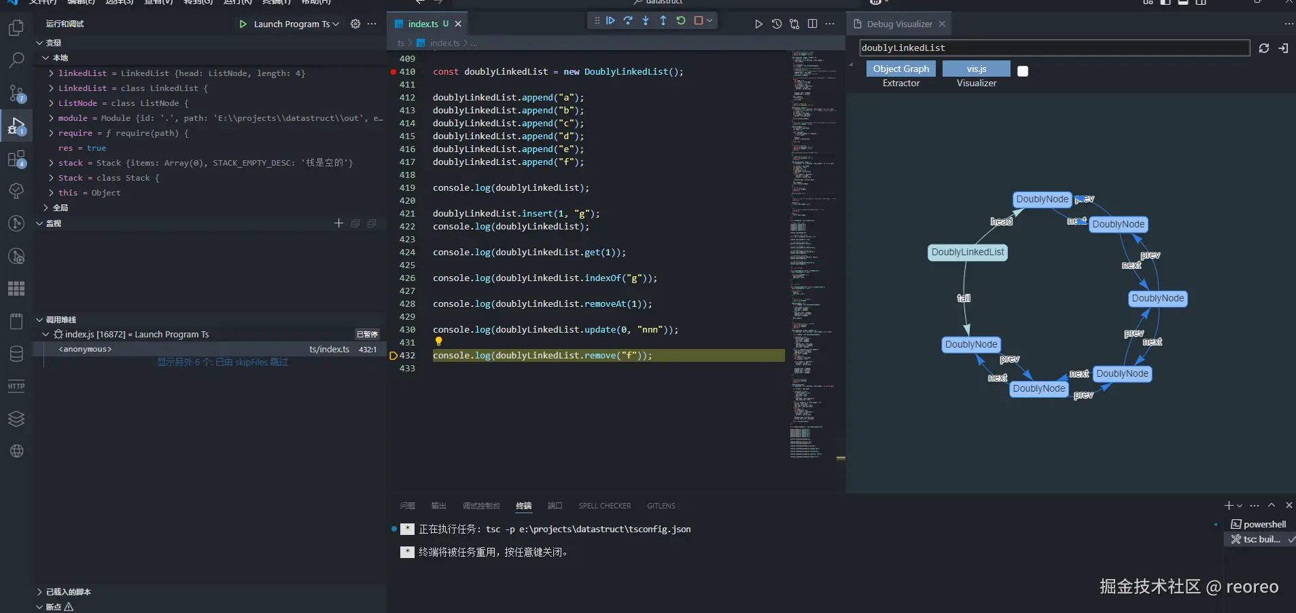Screen dimensions: 1296x613
Task: Open the Launch Program Ts configuration dropdown
Action: [x=296, y=24]
